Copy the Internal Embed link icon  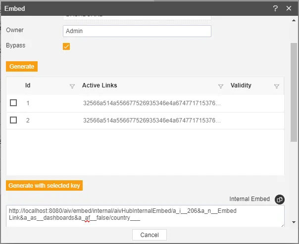[x=280, y=200]
